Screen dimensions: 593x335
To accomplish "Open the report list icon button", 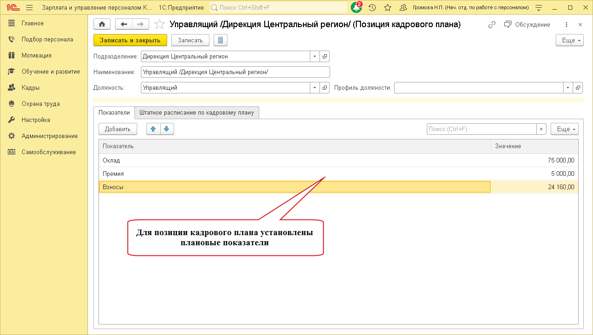I will point(220,40).
